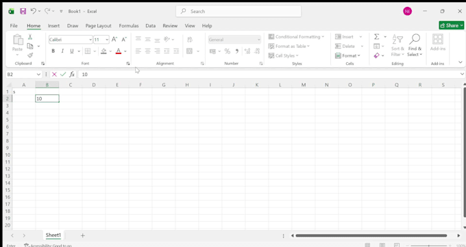Decrease font size with smaller A
The height and width of the screenshot is (247, 466).
[124, 40]
